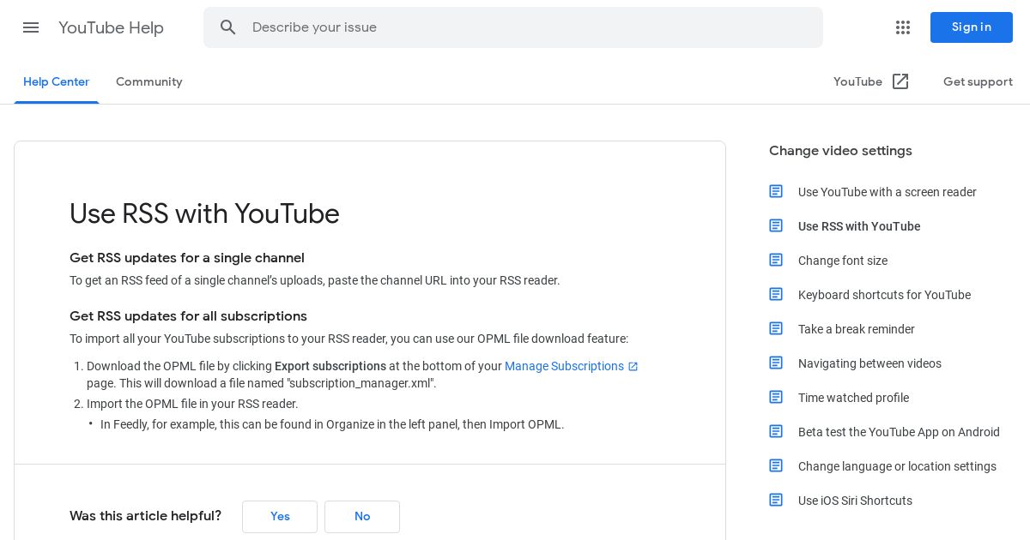Image resolution: width=1030 pixels, height=540 pixels.
Task: Open Use YouTube with a screen reader article
Action: coord(888,192)
